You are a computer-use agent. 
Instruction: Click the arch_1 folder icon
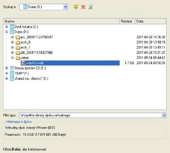point(18,48)
